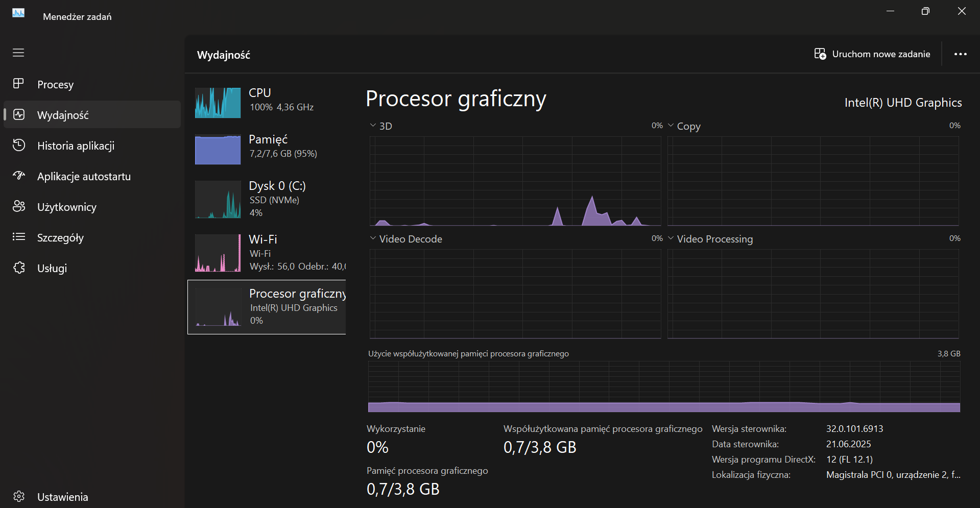Click Uruchom nowe zadanie button label
Viewport: 980px width, 508px height.
[881, 54]
